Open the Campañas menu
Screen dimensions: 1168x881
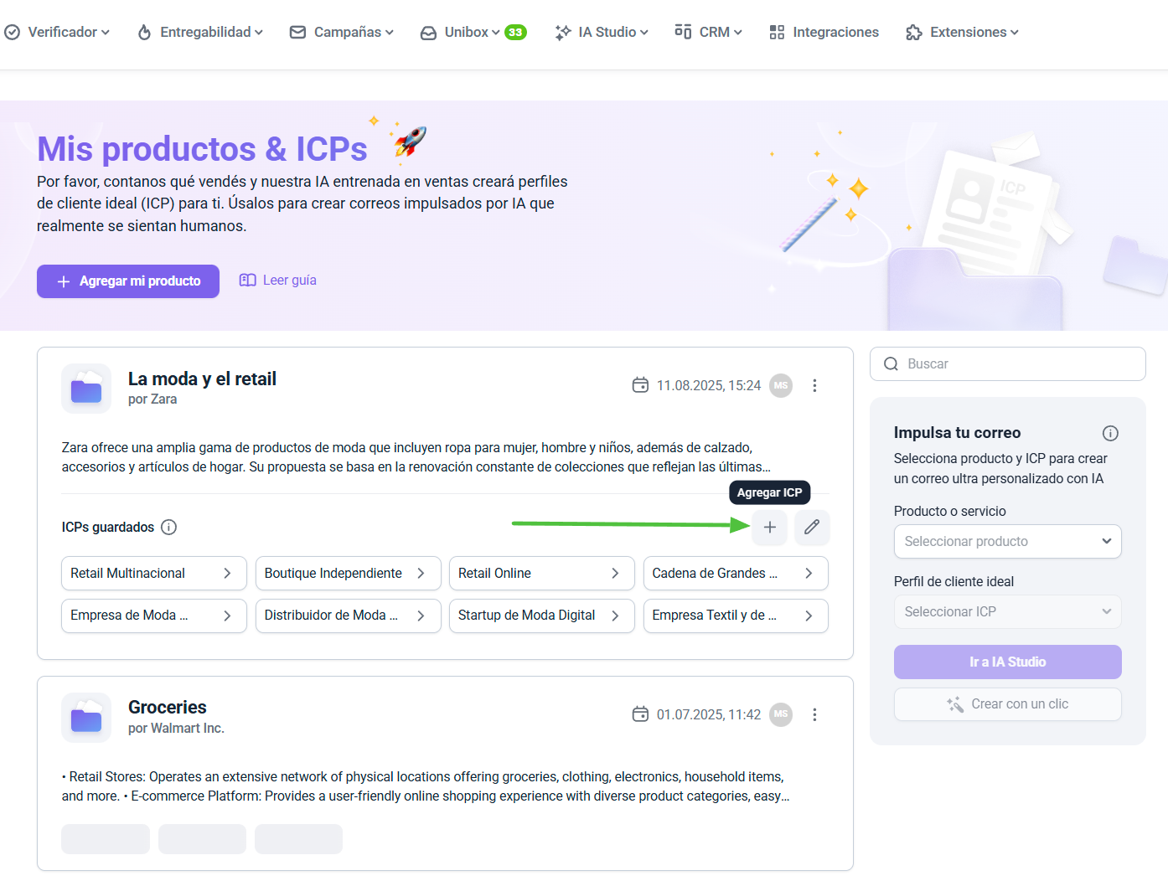(x=341, y=32)
